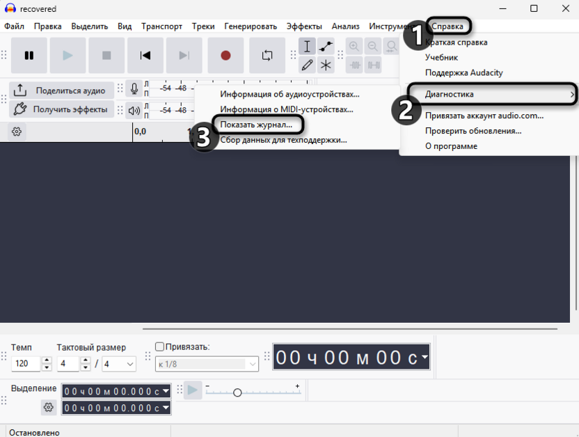Click the playback speed slider knob
Image resolution: width=579 pixels, height=437 pixels.
(x=237, y=392)
